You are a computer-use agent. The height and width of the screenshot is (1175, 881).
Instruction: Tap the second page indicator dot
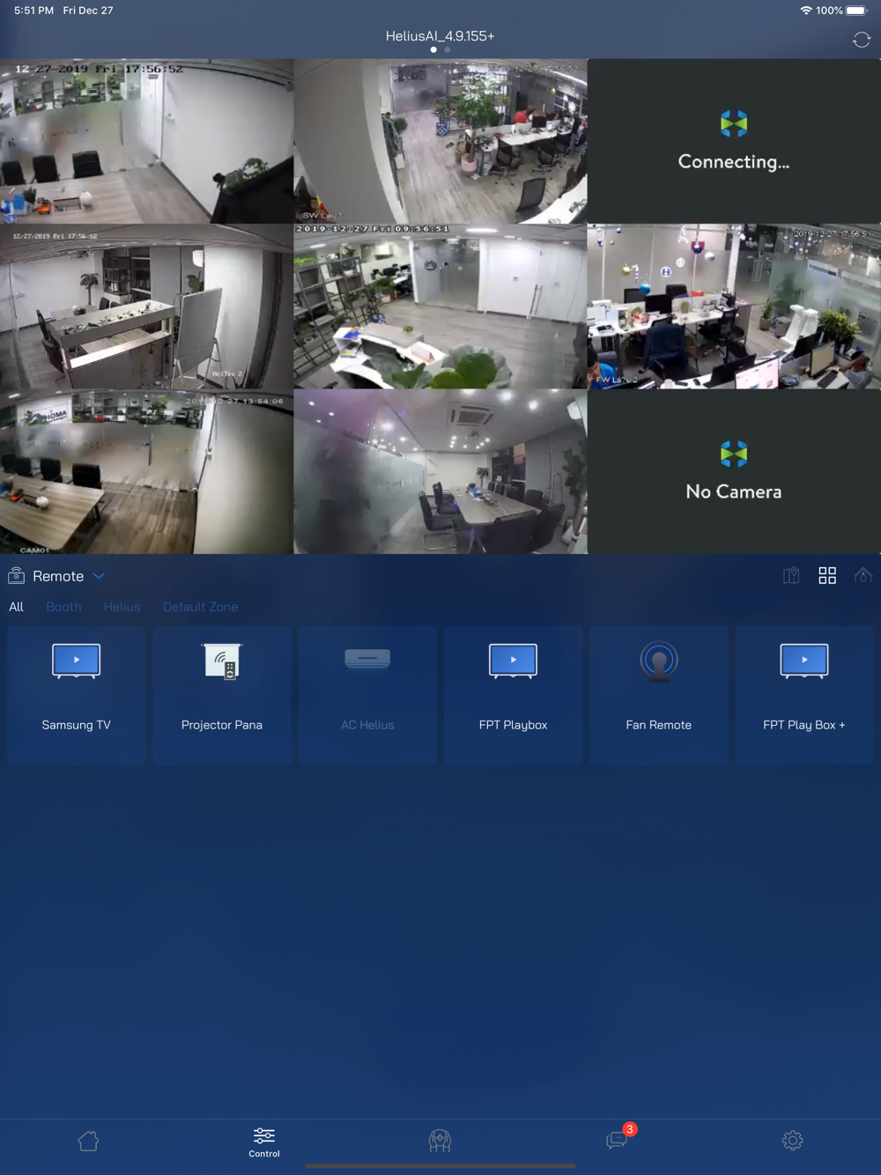tap(448, 50)
